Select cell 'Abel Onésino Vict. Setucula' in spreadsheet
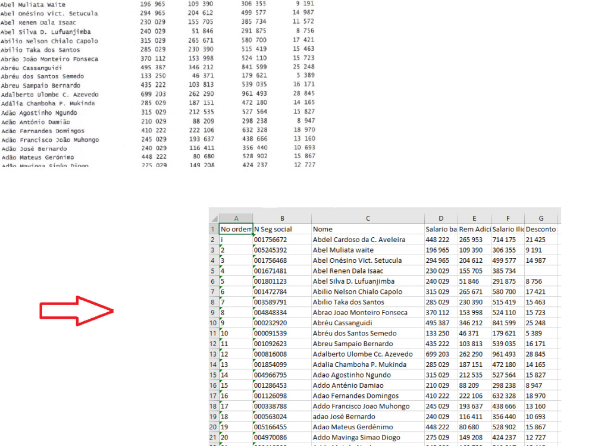This screenshot has width=595, height=446. point(368,260)
